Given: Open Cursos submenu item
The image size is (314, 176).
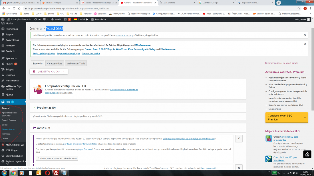Looking at the screenshot, I should [5, 138].
